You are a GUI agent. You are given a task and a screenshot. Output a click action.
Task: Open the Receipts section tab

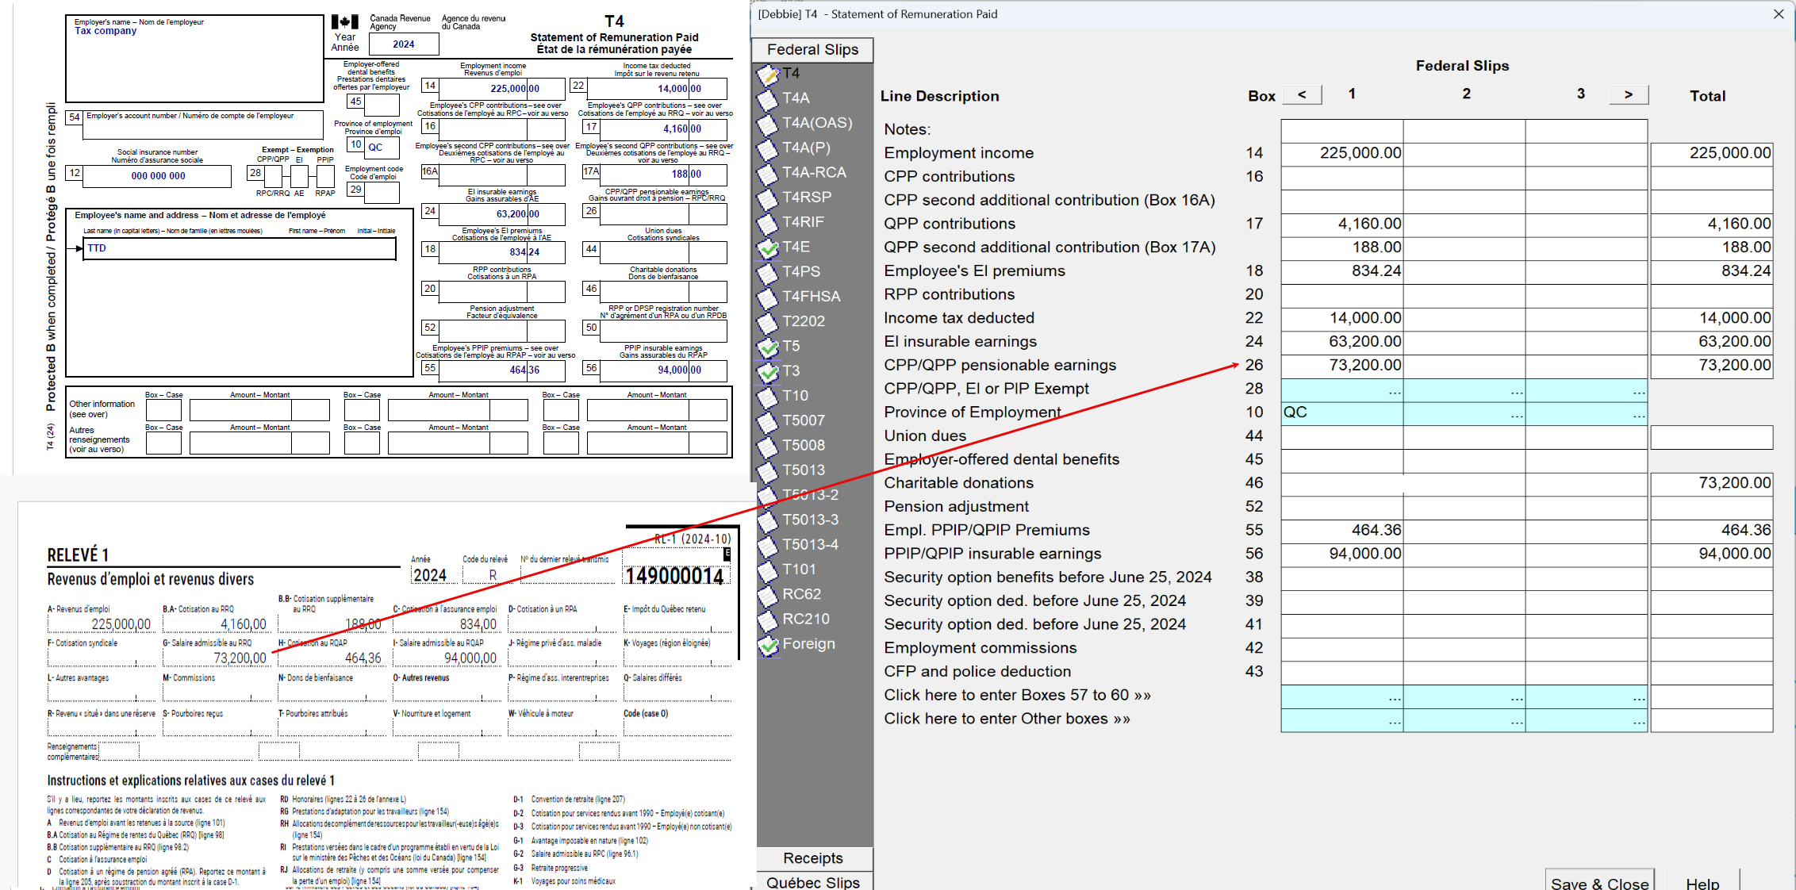tap(813, 858)
